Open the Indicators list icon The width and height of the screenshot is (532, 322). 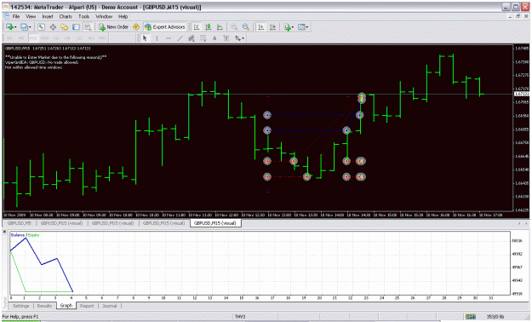pyautogui.click(x=288, y=27)
